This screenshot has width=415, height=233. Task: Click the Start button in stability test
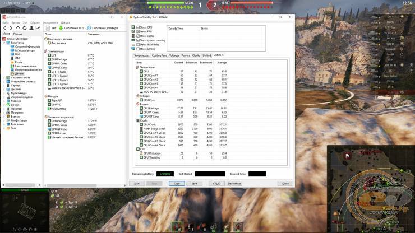137,183
